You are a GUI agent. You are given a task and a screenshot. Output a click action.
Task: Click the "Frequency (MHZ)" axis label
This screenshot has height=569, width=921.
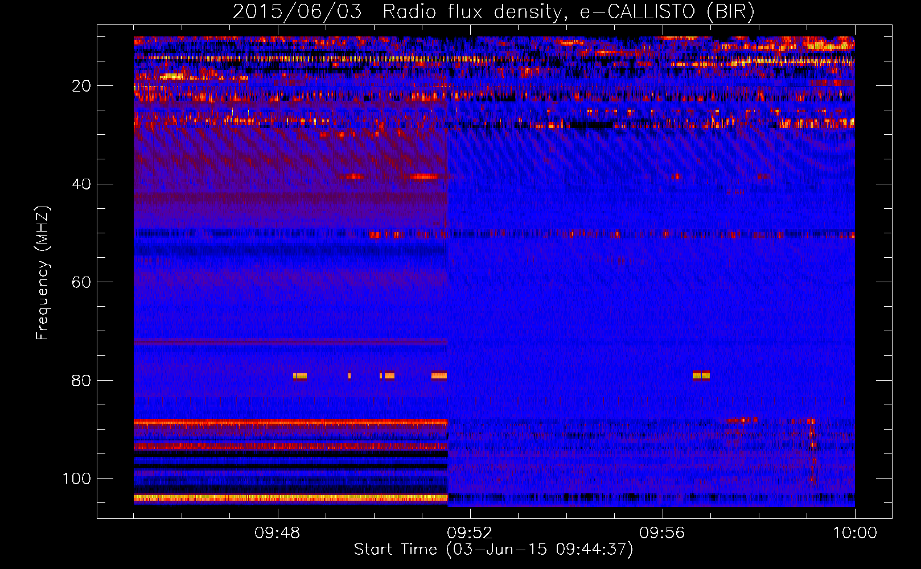pos(43,273)
